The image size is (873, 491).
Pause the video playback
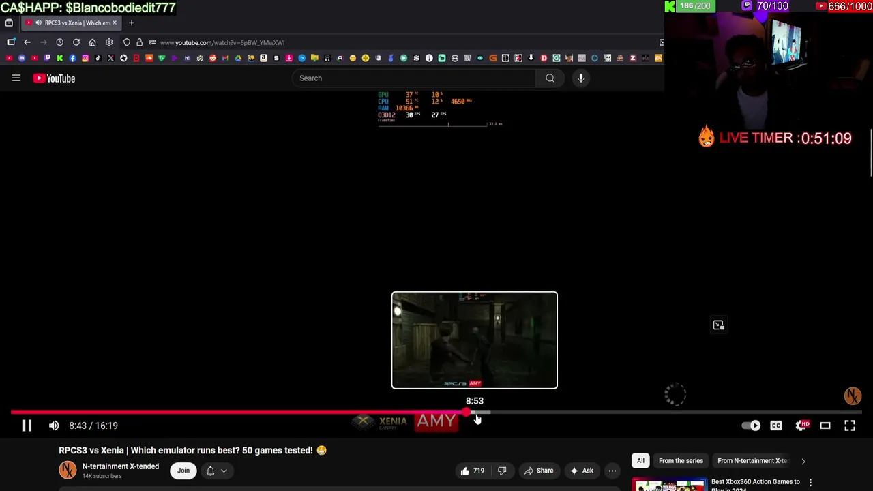27,426
